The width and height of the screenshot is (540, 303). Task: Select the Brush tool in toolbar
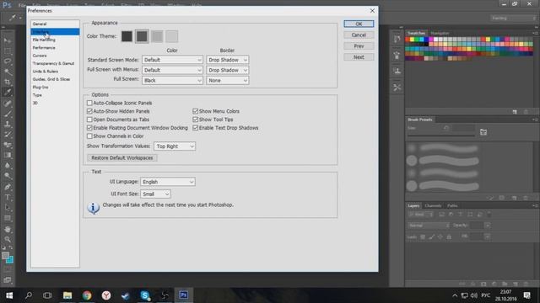8,114
